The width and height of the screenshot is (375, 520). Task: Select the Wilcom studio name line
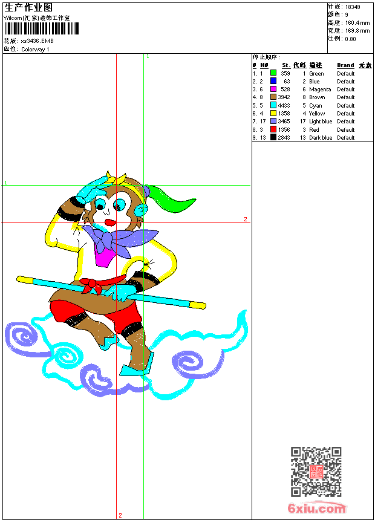point(36,18)
